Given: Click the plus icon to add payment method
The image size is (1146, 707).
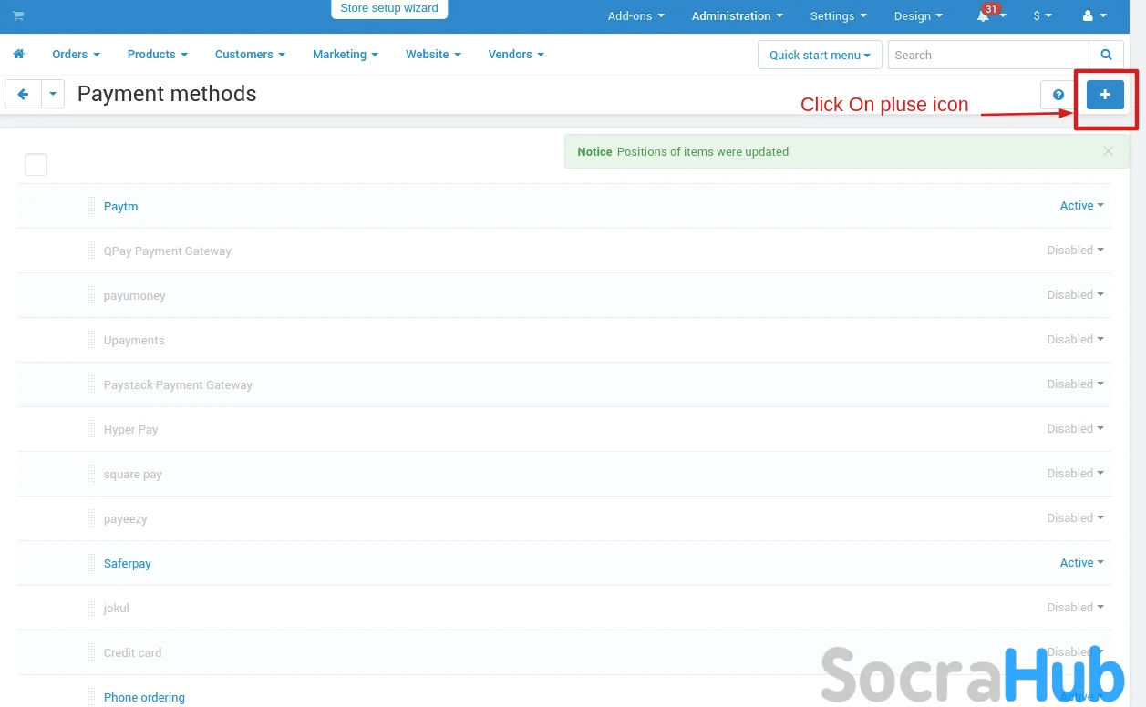Looking at the screenshot, I should [1105, 95].
